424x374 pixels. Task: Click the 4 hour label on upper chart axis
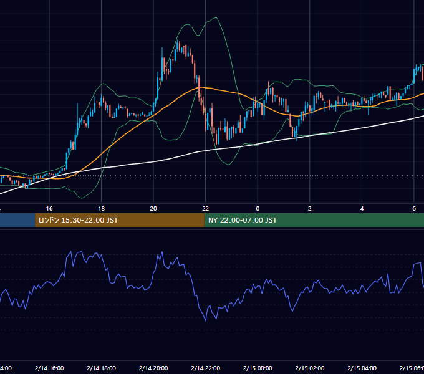(362, 209)
